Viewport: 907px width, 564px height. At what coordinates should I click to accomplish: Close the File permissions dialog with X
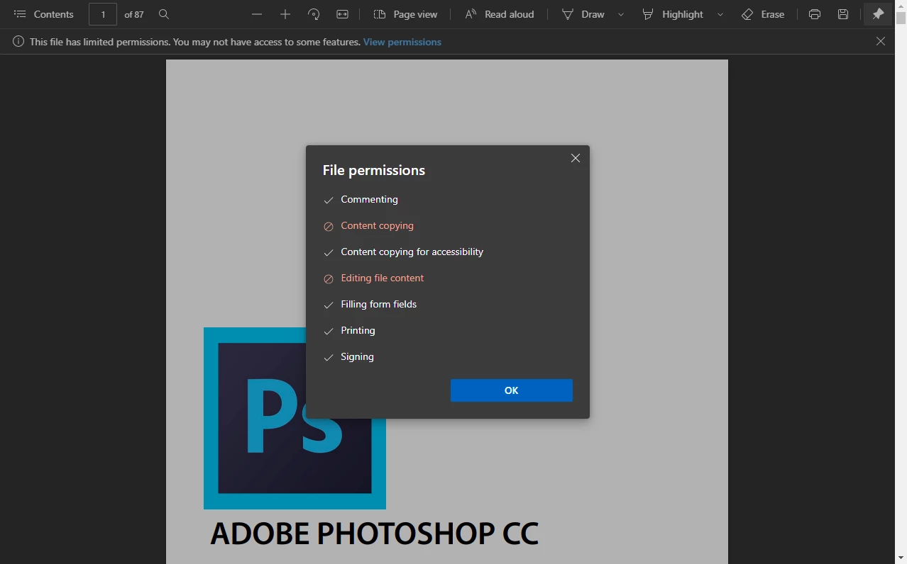click(576, 158)
